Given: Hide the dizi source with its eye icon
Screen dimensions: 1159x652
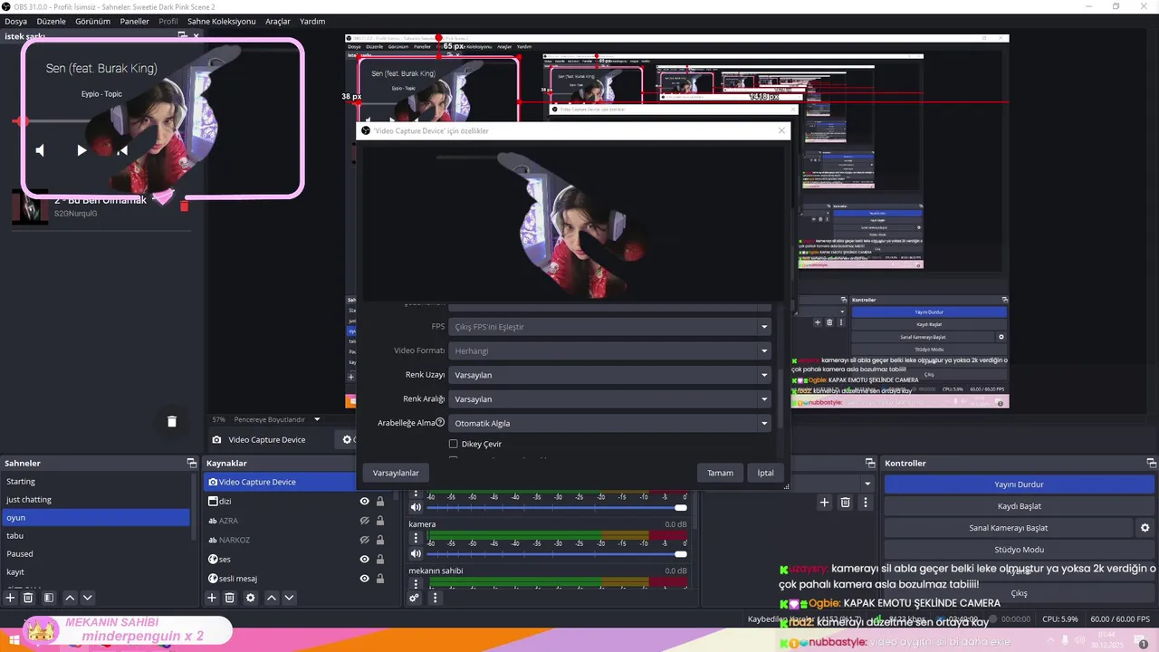Looking at the screenshot, I should pos(365,502).
